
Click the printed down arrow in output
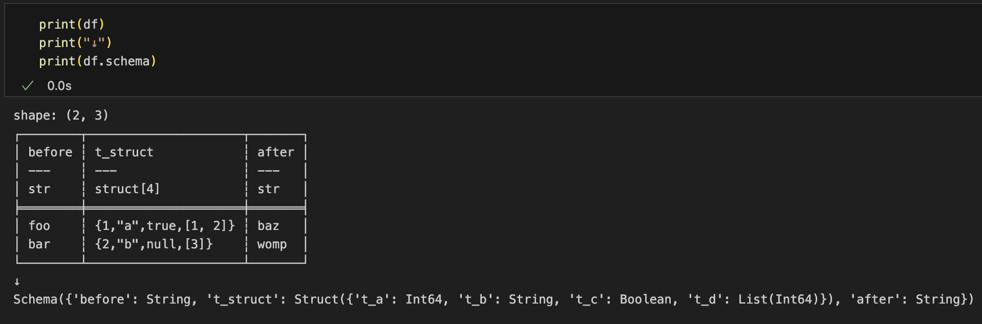(17, 282)
